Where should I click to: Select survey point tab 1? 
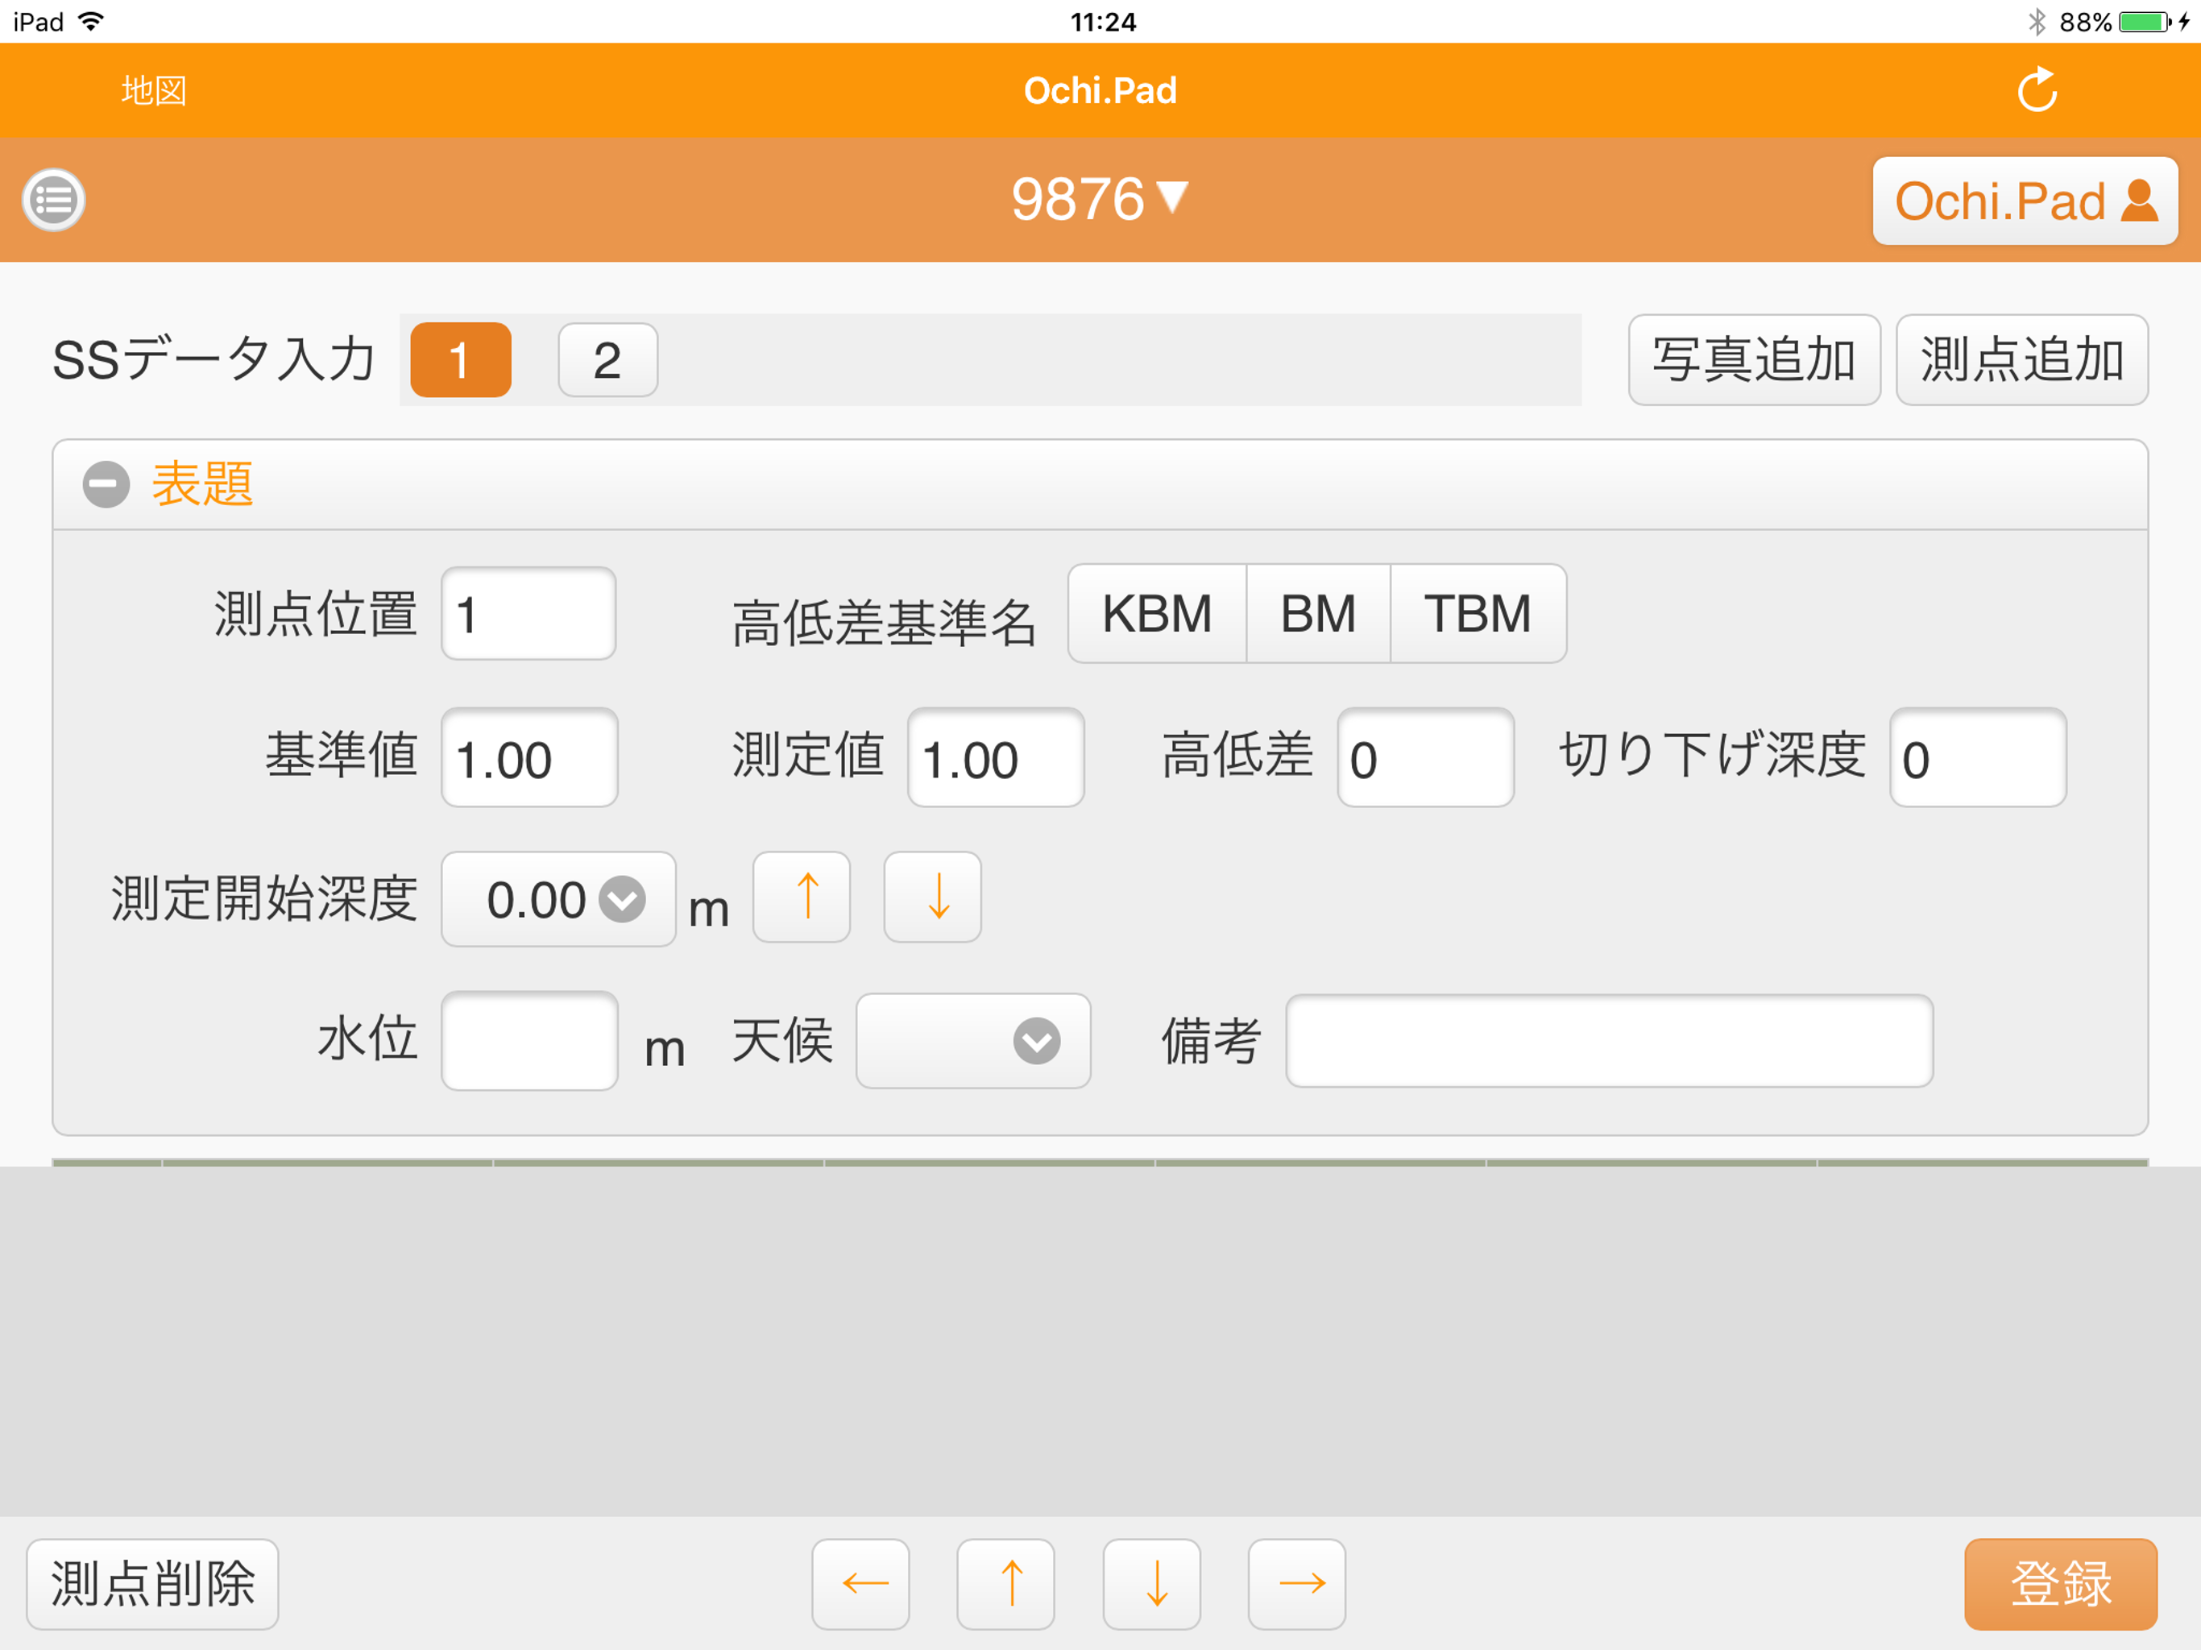click(x=461, y=360)
